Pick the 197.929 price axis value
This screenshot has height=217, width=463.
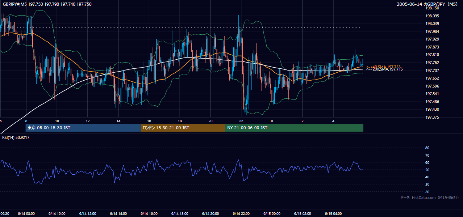point(432,39)
